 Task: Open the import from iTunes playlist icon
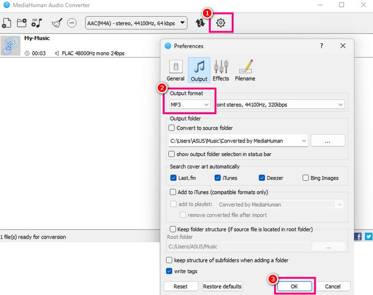37,23
